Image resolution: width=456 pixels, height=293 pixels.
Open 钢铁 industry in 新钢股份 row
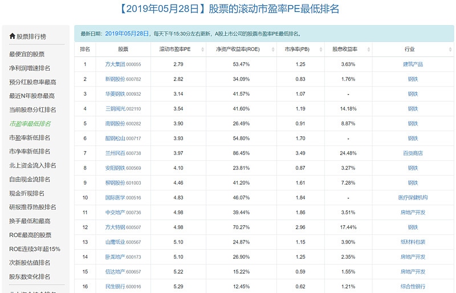click(x=413, y=79)
